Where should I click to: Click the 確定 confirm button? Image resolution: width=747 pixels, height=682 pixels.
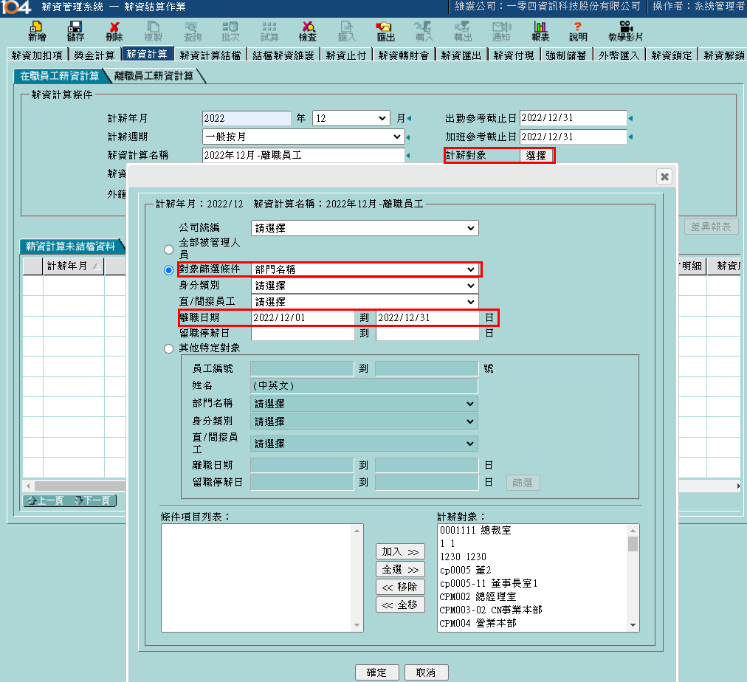click(x=376, y=672)
